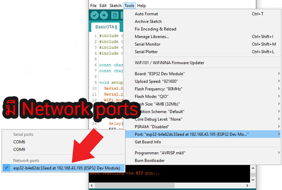Click the horizontal scrollbar thumb
This screenshot has height=190, width=282.
(134, 185)
